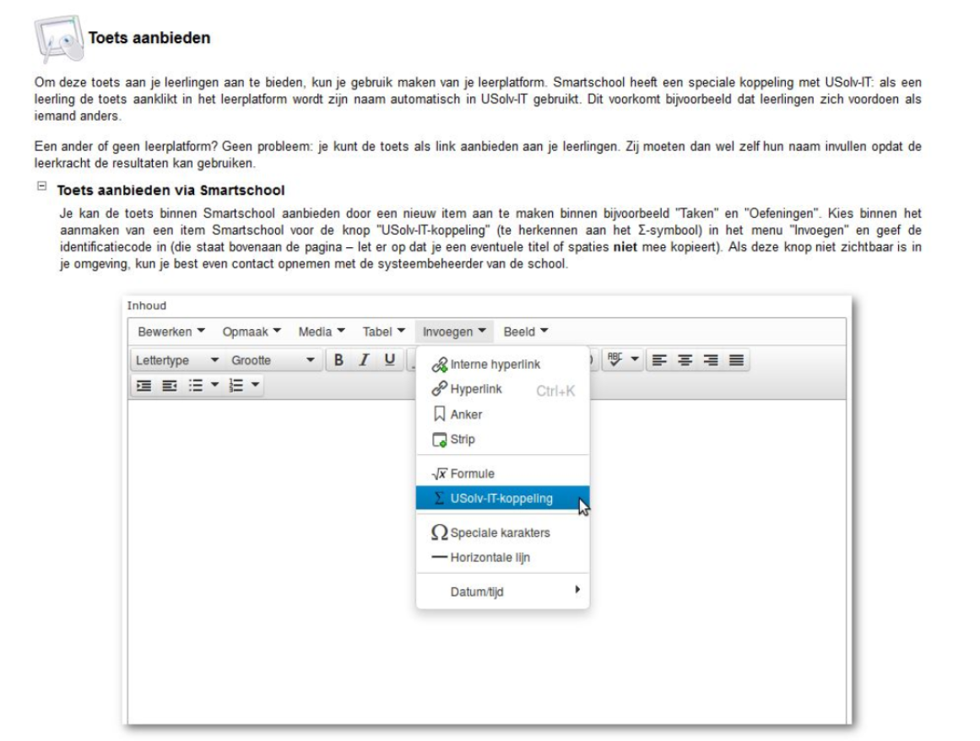Open the Beeld menu
Screen dimensions: 980x741
[x=526, y=332]
